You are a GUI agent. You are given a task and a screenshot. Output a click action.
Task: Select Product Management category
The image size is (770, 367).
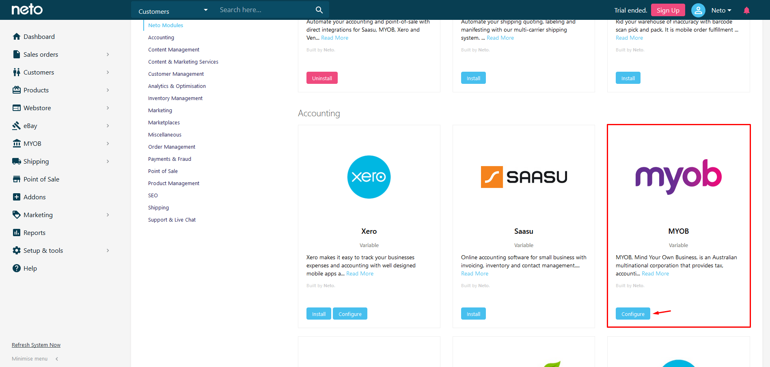pyautogui.click(x=174, y=183)
